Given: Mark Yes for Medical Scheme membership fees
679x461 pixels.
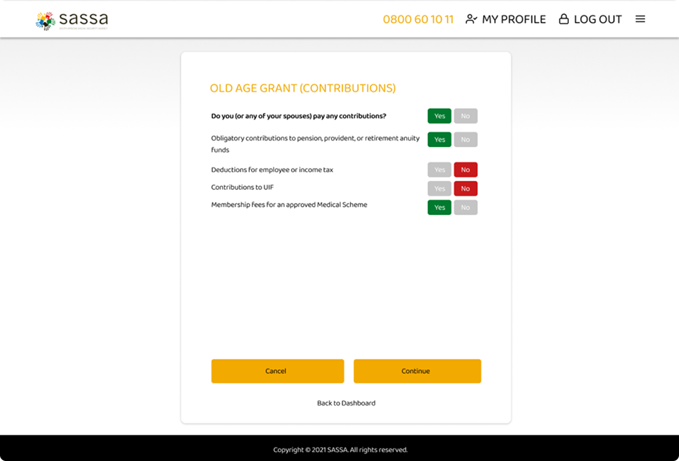Looking at the screenshot, I should pyautogui.click(x=439, y=208).
